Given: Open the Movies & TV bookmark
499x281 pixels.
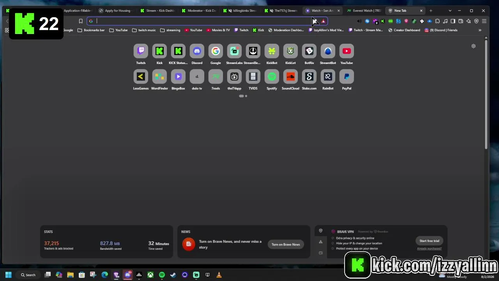Looking at the screenshot, I should coord(218,30).
